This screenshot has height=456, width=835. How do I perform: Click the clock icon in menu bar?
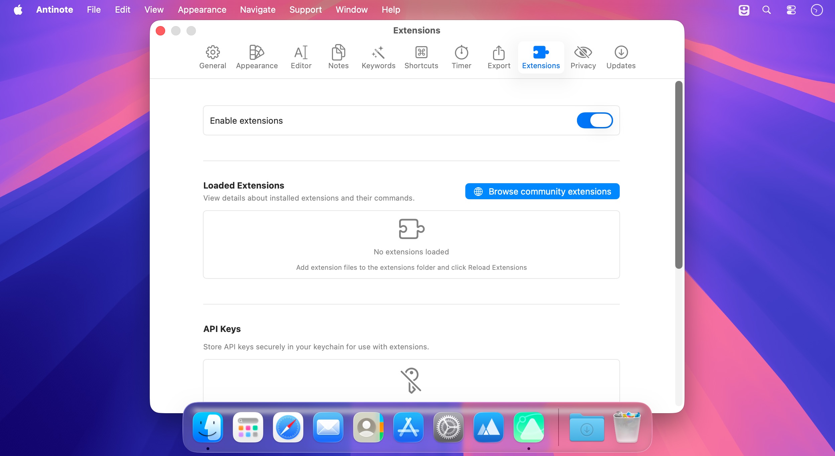coord(817,10)
